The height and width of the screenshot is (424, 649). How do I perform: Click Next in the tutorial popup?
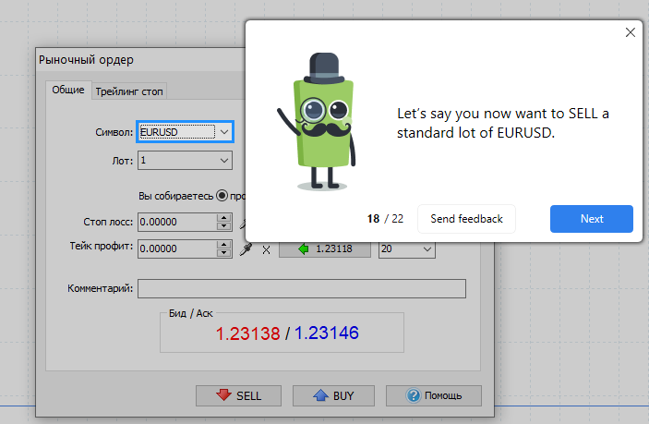(x=591, y=219)
